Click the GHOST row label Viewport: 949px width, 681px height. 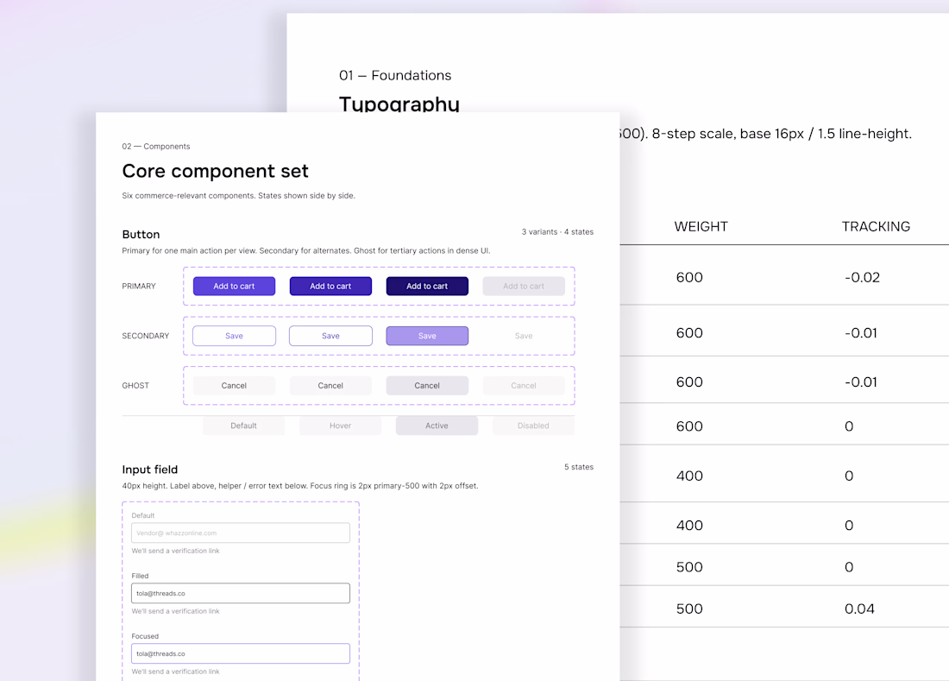[x=135, y=386]
